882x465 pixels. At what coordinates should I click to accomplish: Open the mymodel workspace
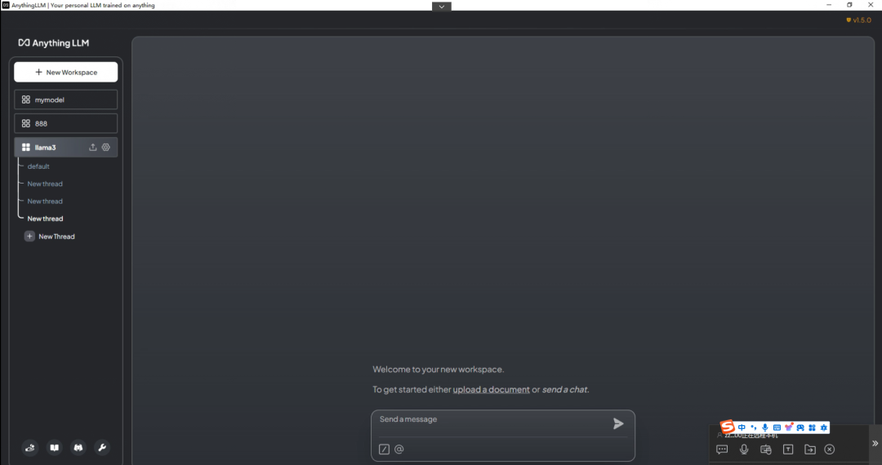(66, 100)
